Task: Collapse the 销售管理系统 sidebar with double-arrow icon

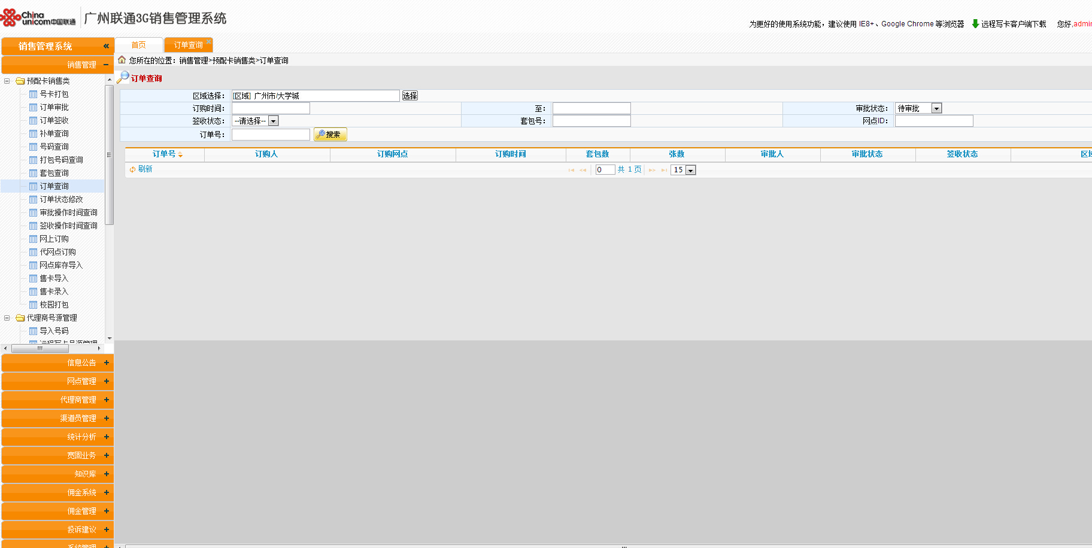Action: pyautogui.click(x=106, y=46)
